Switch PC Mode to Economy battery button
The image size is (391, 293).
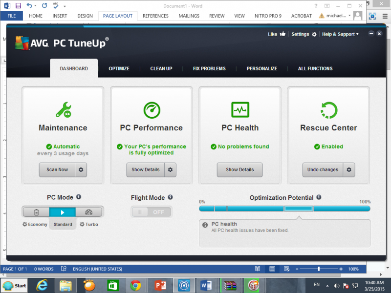[x=36, y=212]
